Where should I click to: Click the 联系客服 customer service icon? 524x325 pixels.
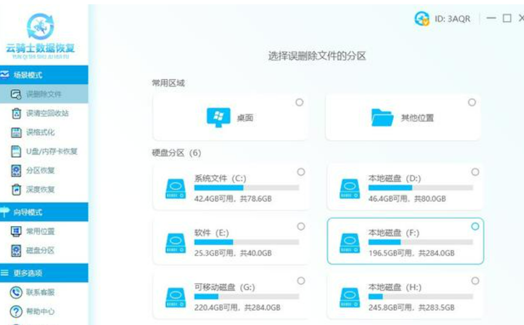click(x=17, y=292)
